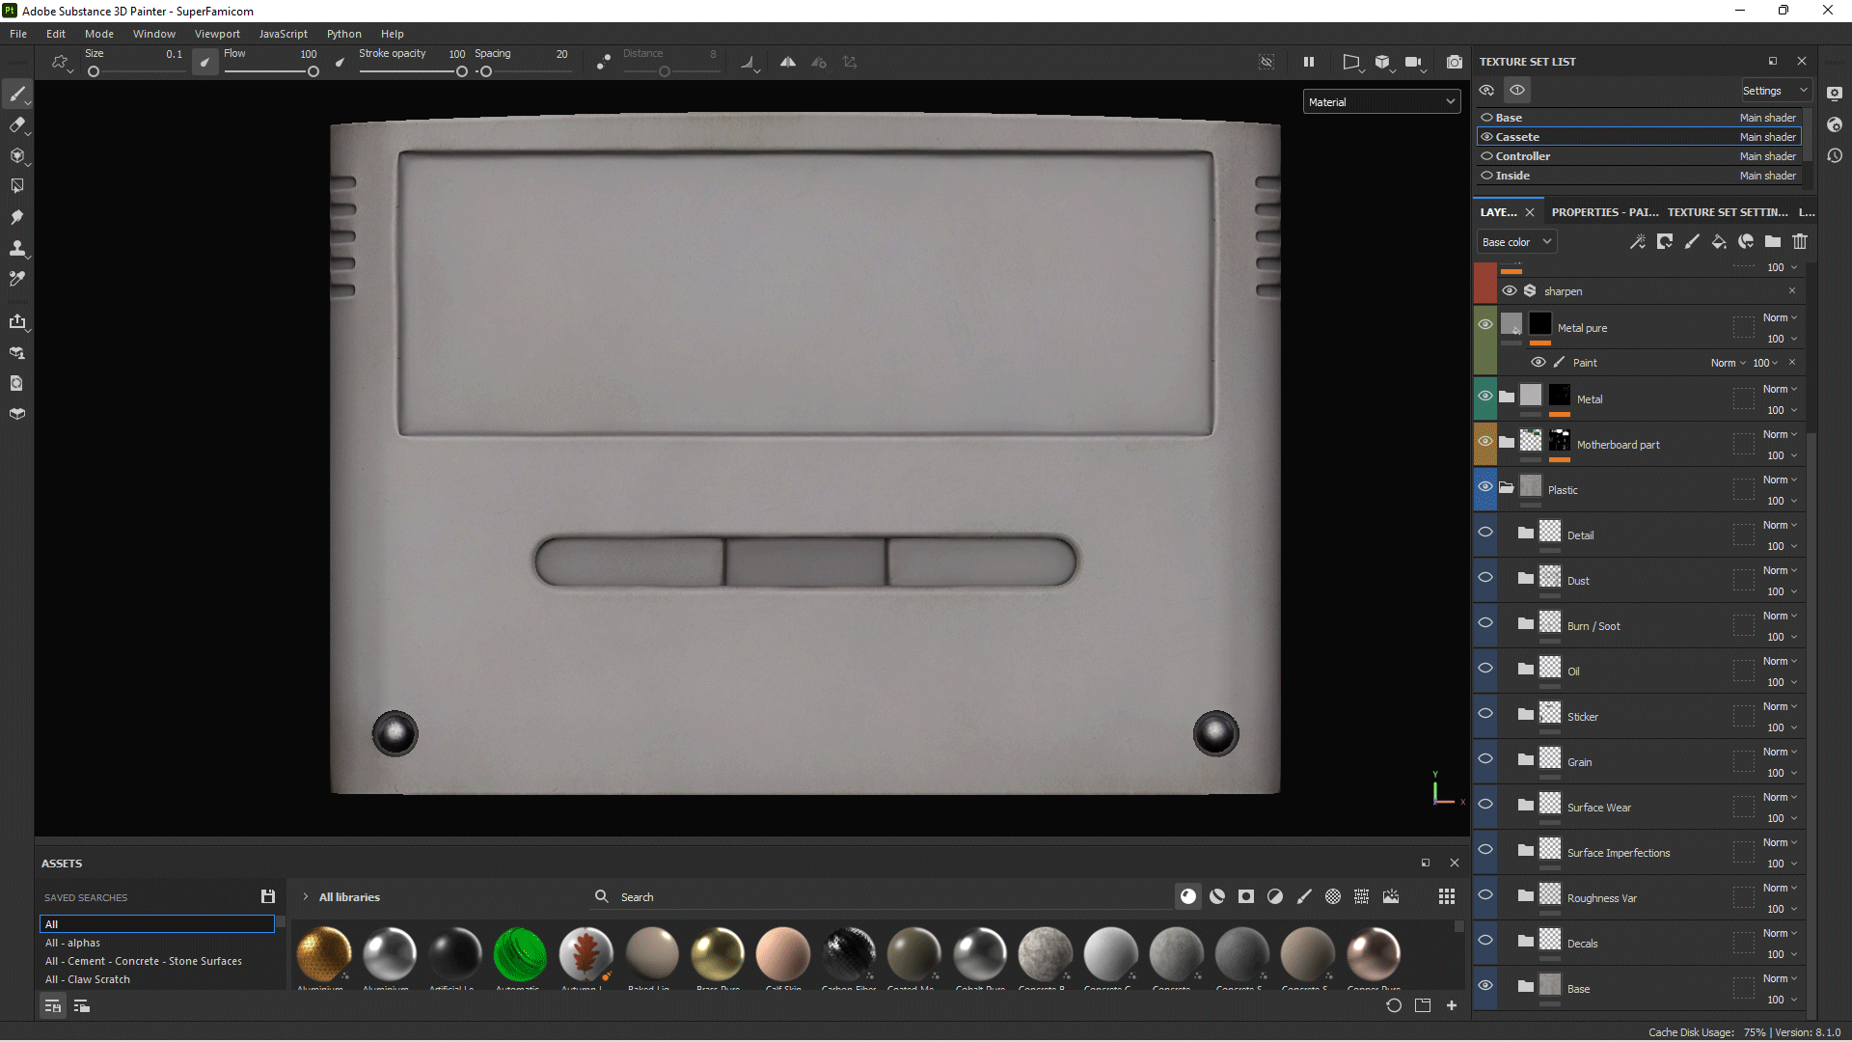Open the Viewport menu
Screen dimensions: 1852x1042
point(216,33)
